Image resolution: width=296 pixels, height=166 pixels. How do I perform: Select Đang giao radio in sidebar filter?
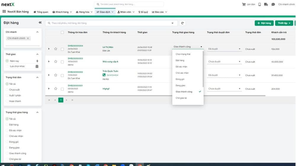7,148
